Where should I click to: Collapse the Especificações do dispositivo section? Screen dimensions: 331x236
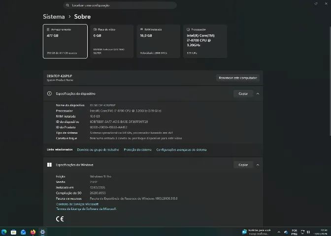258,93
